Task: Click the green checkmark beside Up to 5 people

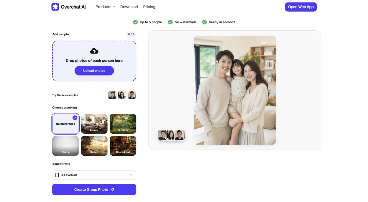Action: point(135,22)
